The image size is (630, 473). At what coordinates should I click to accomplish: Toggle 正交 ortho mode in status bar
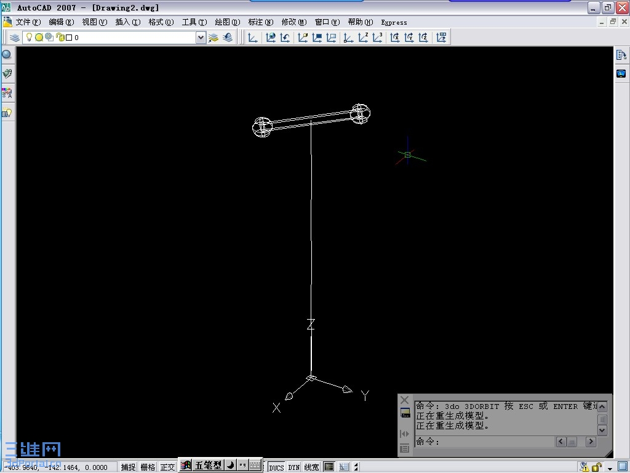pos(167,467)
